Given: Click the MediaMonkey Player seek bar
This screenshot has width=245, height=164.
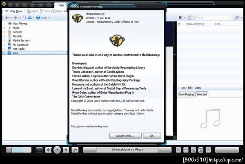Looking at the screenshot, I should (127, 150).
